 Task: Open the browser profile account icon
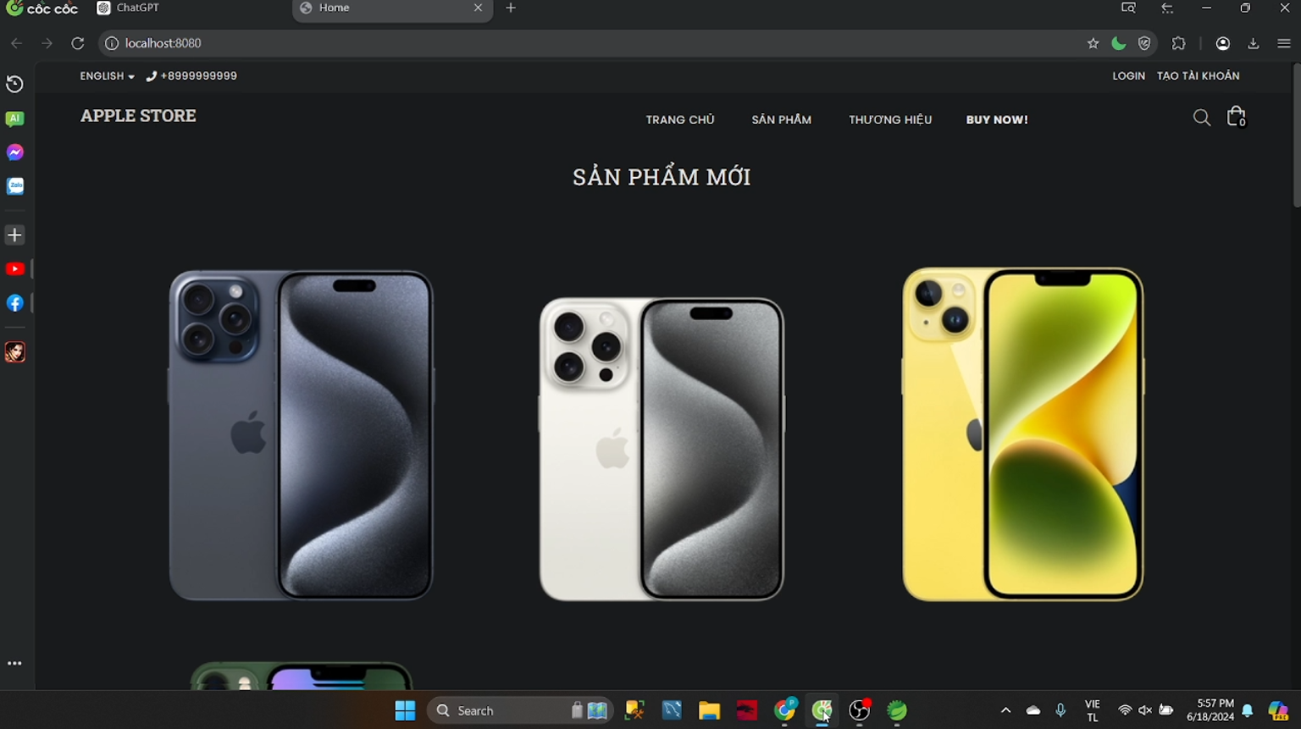tap(1222, 43)
